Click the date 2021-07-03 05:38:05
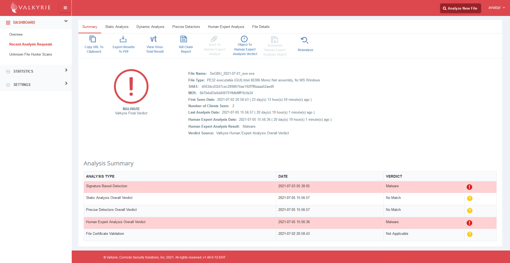 point(294,186)
